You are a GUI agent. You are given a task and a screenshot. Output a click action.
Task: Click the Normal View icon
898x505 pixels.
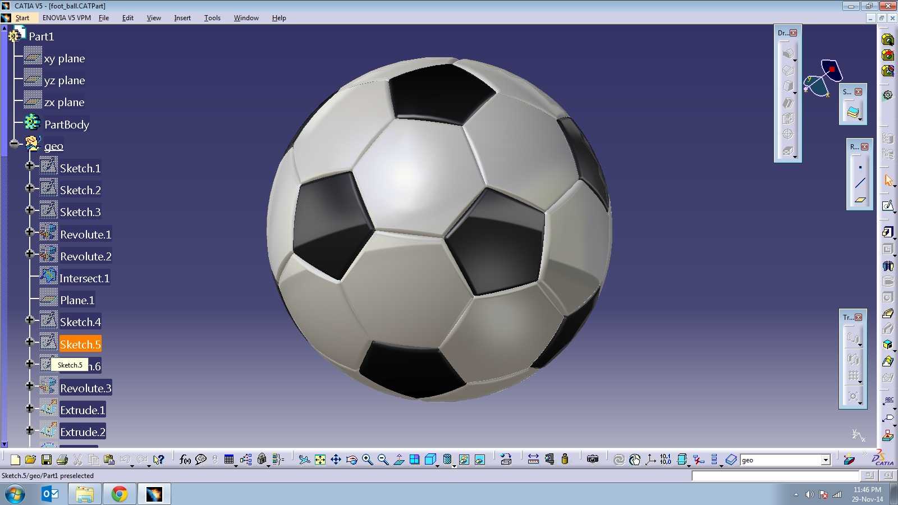(399, 460)
